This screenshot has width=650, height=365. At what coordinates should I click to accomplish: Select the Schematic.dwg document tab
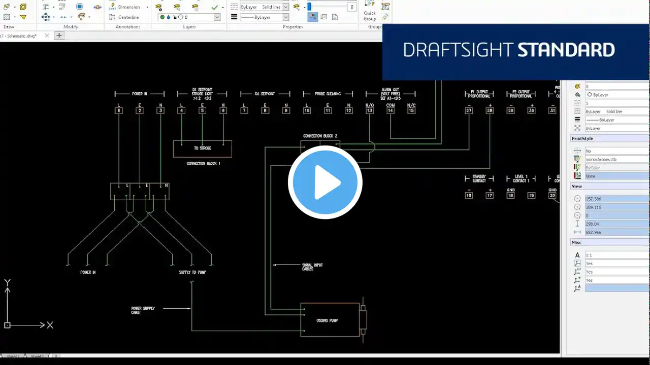(x=18, y=36)
